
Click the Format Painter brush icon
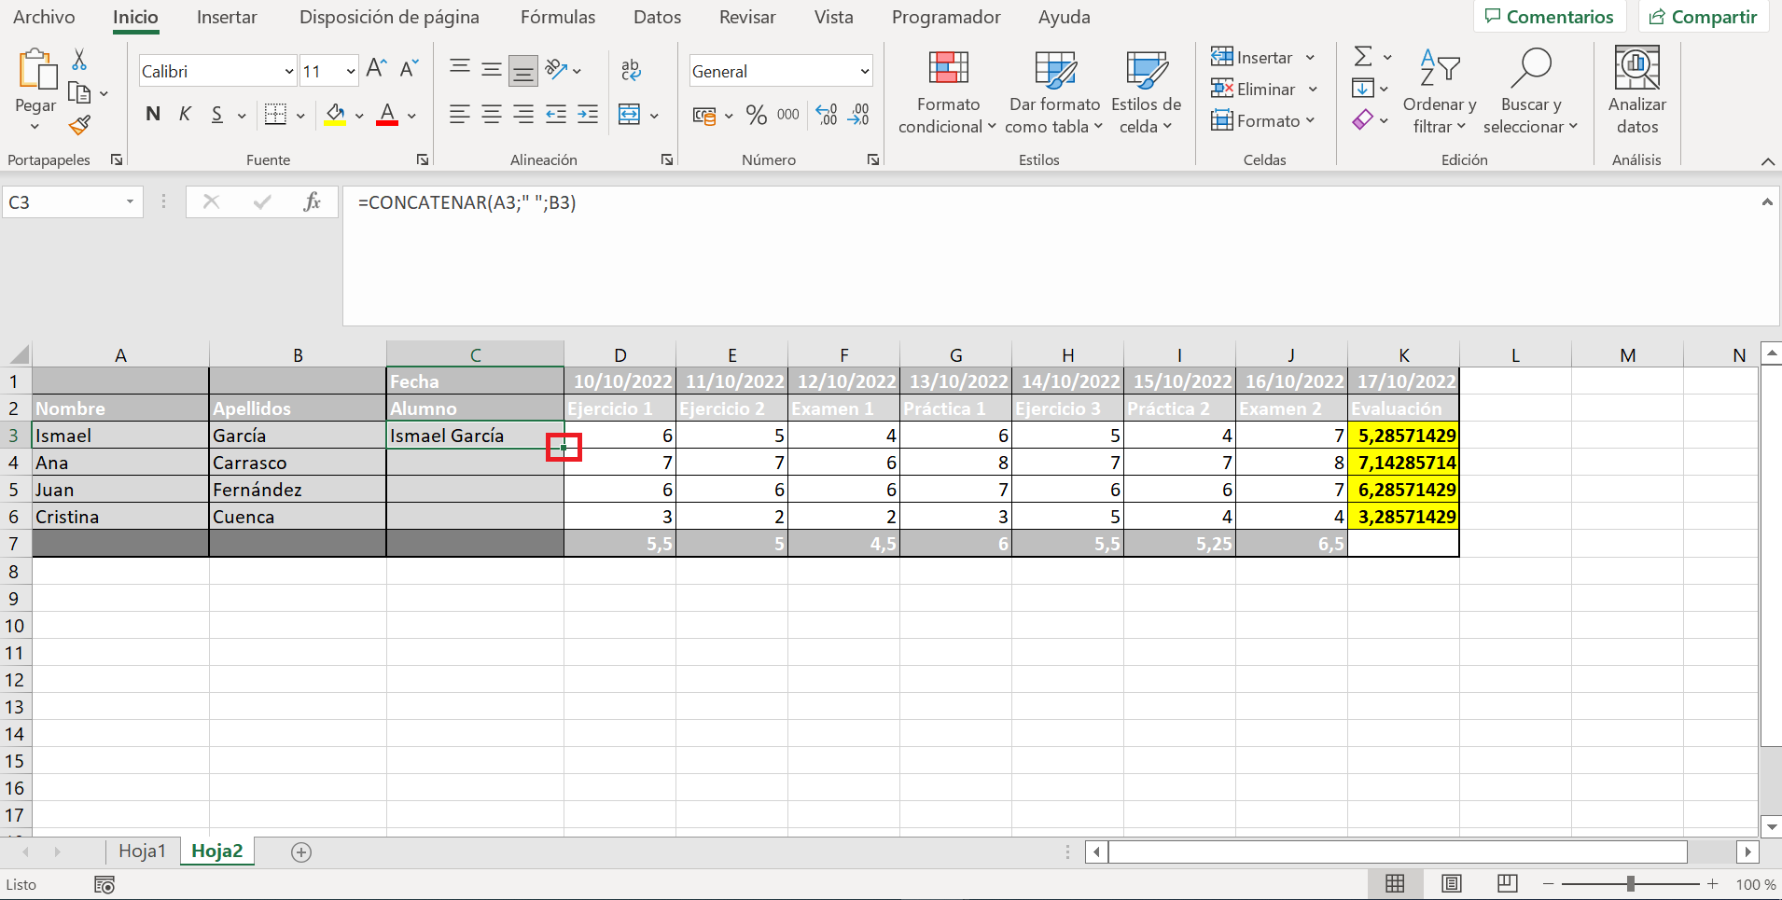coord(80,125)
